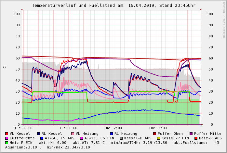Click the Tue 00:00 time axis label
This screenshot has width=227, height=153.
23,128
